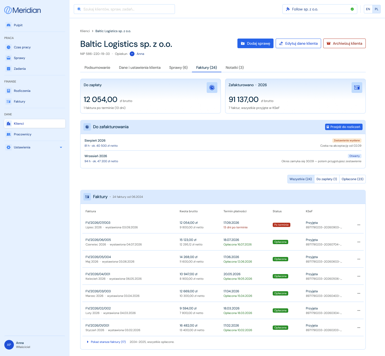Viewport: 385px width, 356px height.
Task: Open the Anna owner profile in sidebar
Action: (x=35, y=345)
